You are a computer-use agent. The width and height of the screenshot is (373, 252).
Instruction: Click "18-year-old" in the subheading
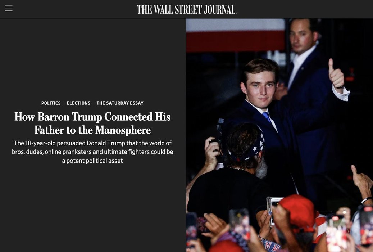tap(40, 143)
